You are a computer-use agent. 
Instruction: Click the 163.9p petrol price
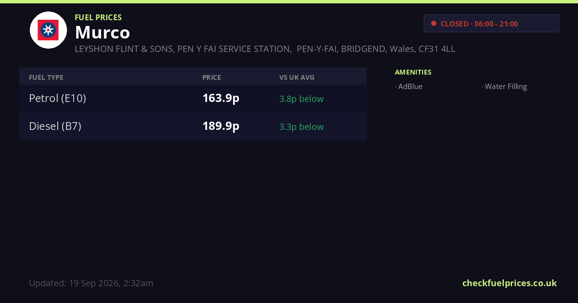click(x=221, y=98)
